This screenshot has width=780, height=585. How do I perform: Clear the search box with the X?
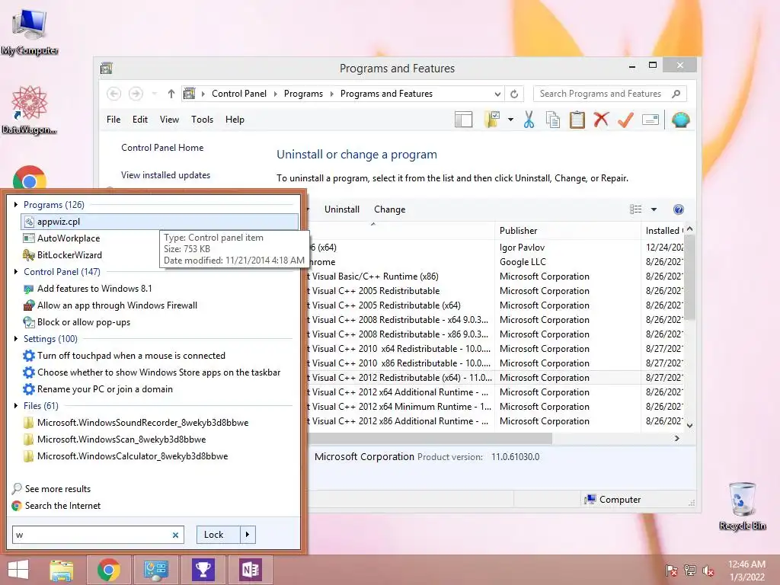[x=175, y=535]
